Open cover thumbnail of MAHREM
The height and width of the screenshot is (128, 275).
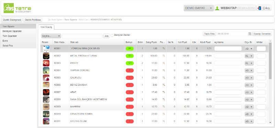pos(46,107)
